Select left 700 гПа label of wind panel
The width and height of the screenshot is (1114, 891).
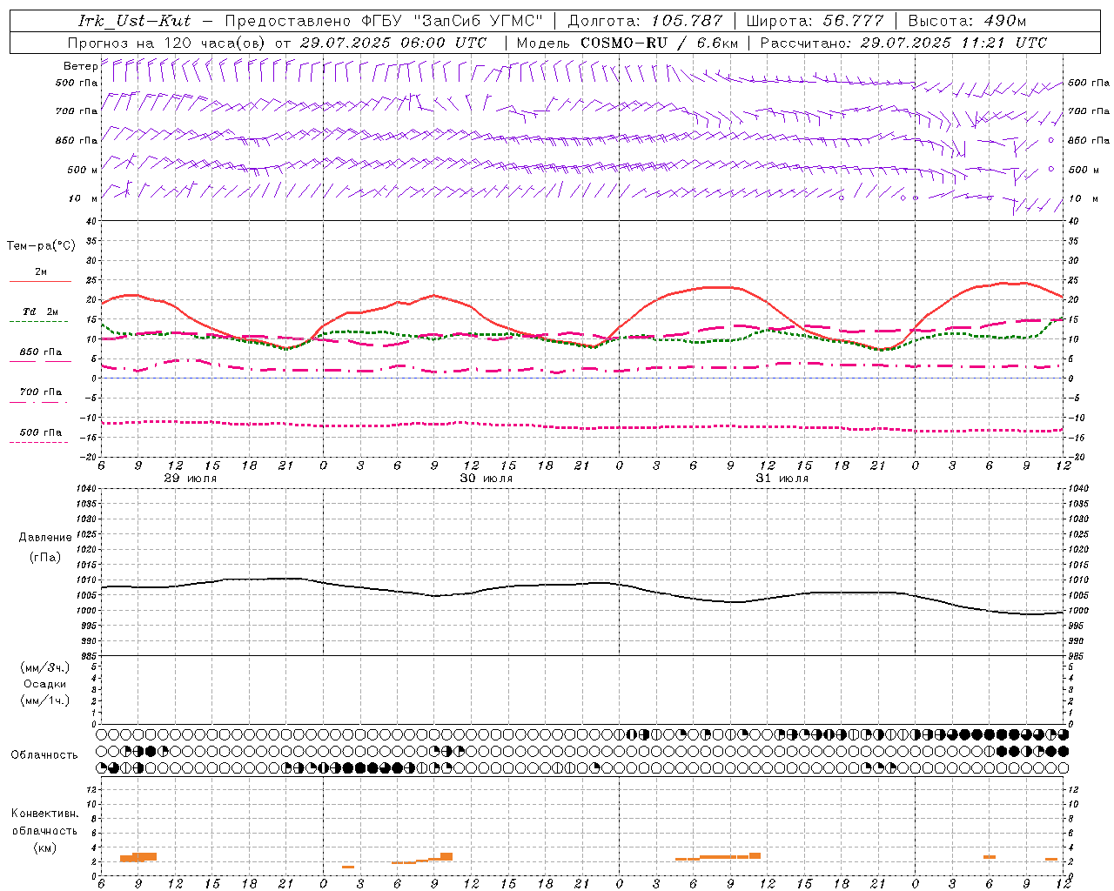click(77, 111)
